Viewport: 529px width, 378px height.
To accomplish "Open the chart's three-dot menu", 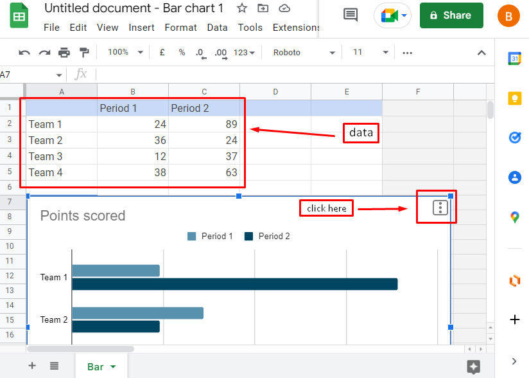I will [440, 208].
